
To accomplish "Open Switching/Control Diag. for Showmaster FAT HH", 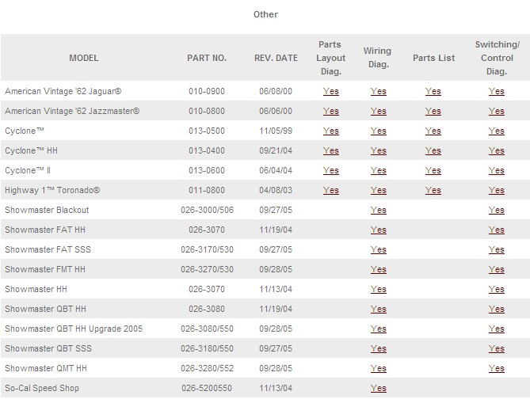I will (496, 230).
